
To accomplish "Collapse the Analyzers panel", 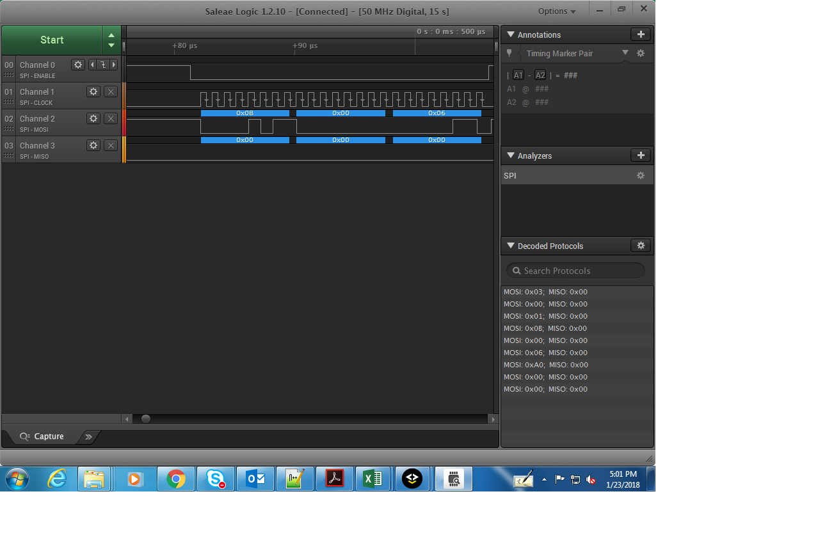I will 510,156.
